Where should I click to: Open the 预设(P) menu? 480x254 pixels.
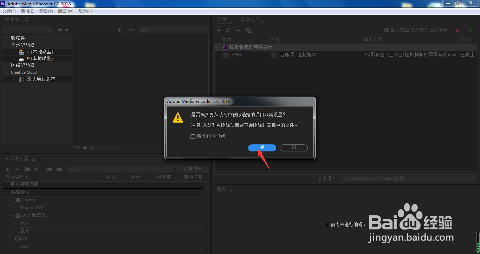coord(46,11)
